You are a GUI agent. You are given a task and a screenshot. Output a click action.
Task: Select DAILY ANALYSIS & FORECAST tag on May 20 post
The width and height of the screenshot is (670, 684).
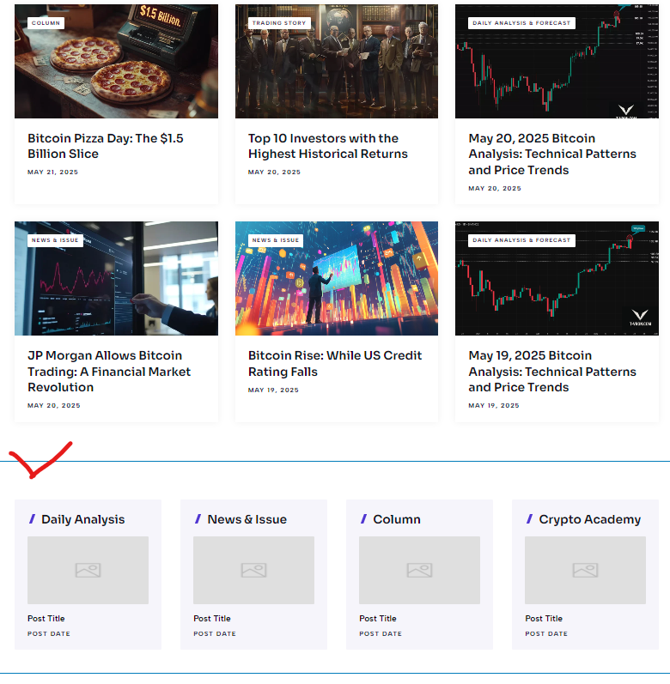click(x=521, y=23)
